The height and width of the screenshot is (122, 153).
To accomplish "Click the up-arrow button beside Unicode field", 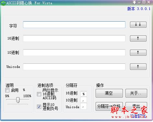I will (138, 67).
